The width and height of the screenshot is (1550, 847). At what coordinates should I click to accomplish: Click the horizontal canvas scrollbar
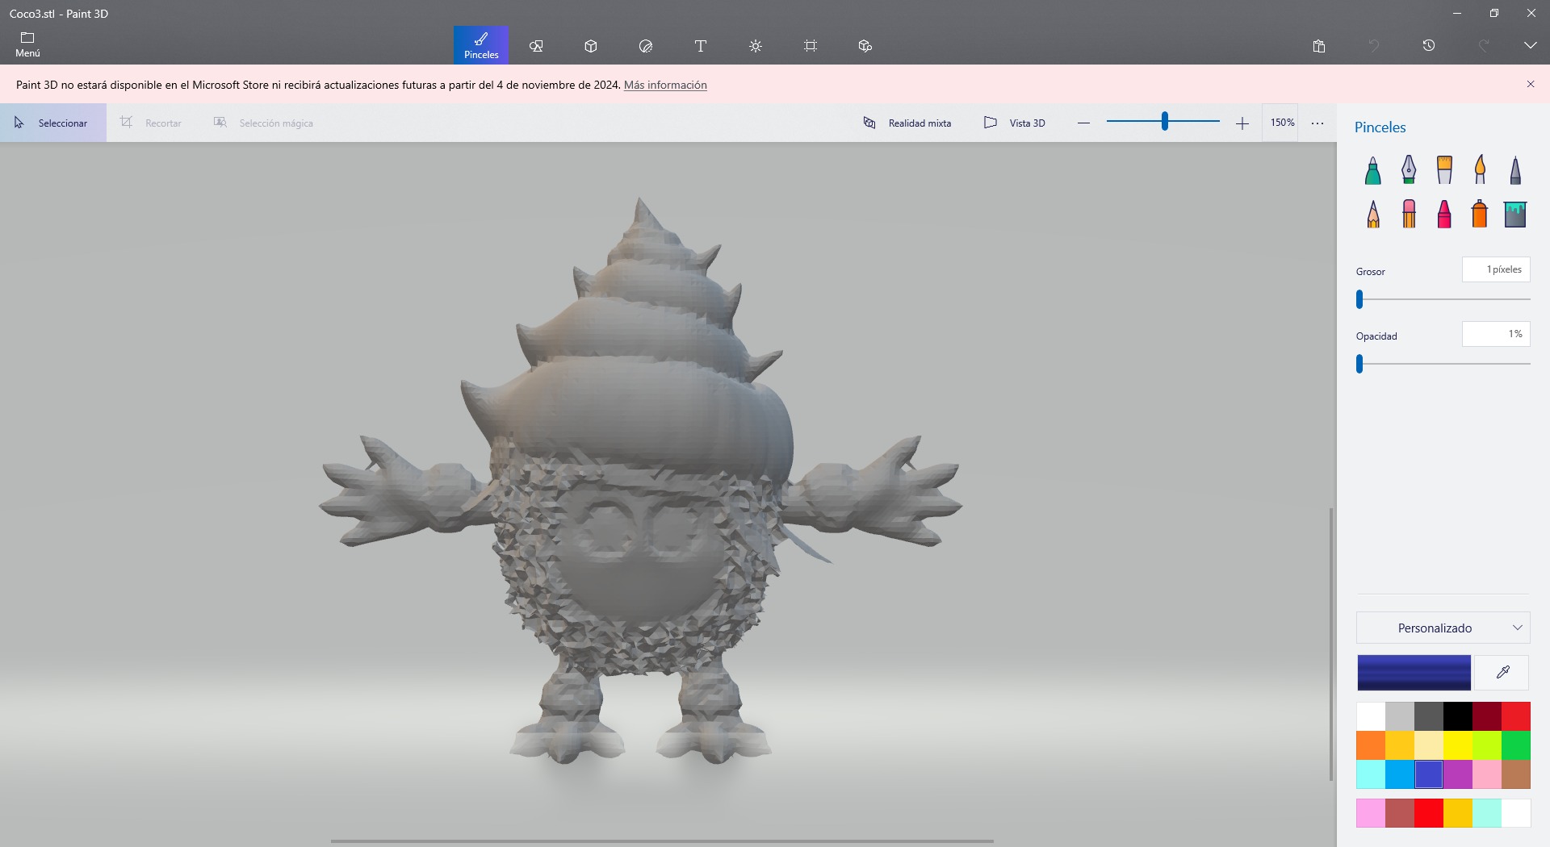point(662,841)
